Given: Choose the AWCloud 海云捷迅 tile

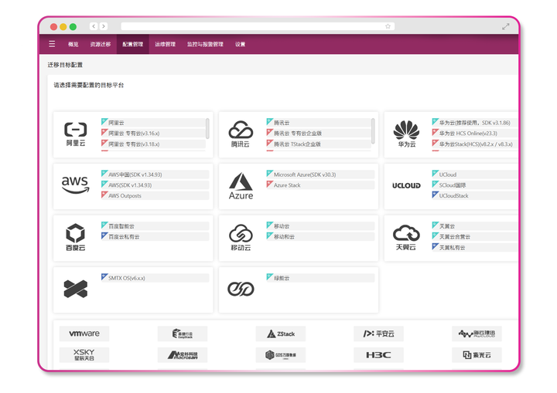Looking at the screenshot, I should click(x=477, y=334).
